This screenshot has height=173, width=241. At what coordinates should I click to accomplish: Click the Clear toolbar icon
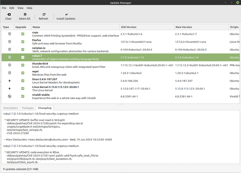(9, 14)
